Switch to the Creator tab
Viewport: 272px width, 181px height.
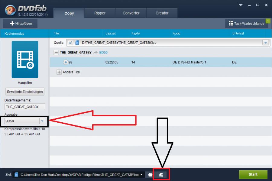162,13
